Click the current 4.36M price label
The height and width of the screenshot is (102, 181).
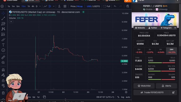pos(124,61)
